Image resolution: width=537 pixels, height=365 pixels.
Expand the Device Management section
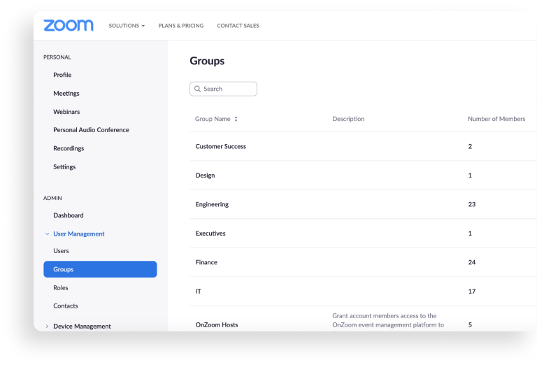[x=47, y=327]
